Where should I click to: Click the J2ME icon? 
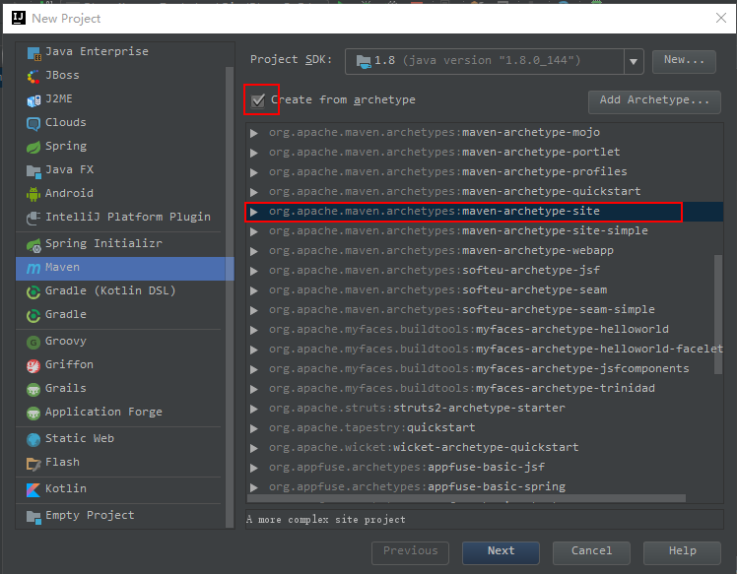[33, 100]
